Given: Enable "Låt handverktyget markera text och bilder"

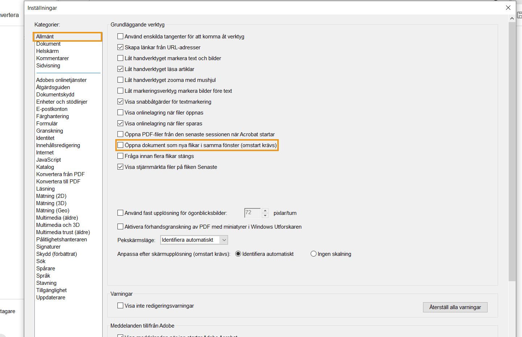Looking at the screenshot, I should [x=120, y=58].
